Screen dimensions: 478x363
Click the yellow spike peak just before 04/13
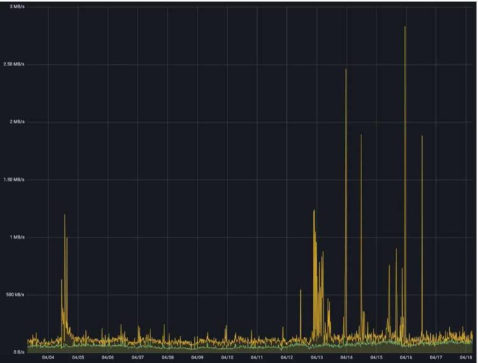314,211
